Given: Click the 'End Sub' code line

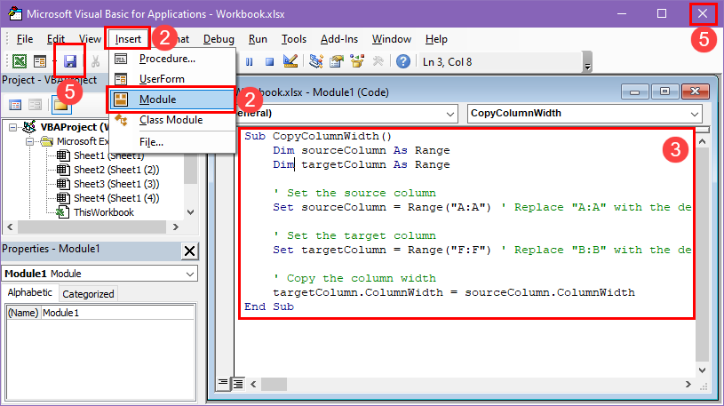Looking at the screenshot, I should (269, 306).
